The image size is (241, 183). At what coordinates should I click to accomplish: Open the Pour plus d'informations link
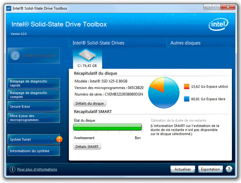pos(37,169)
